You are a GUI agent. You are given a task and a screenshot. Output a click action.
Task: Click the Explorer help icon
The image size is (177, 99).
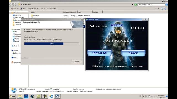pyautogui.click(x=165, y=9)
